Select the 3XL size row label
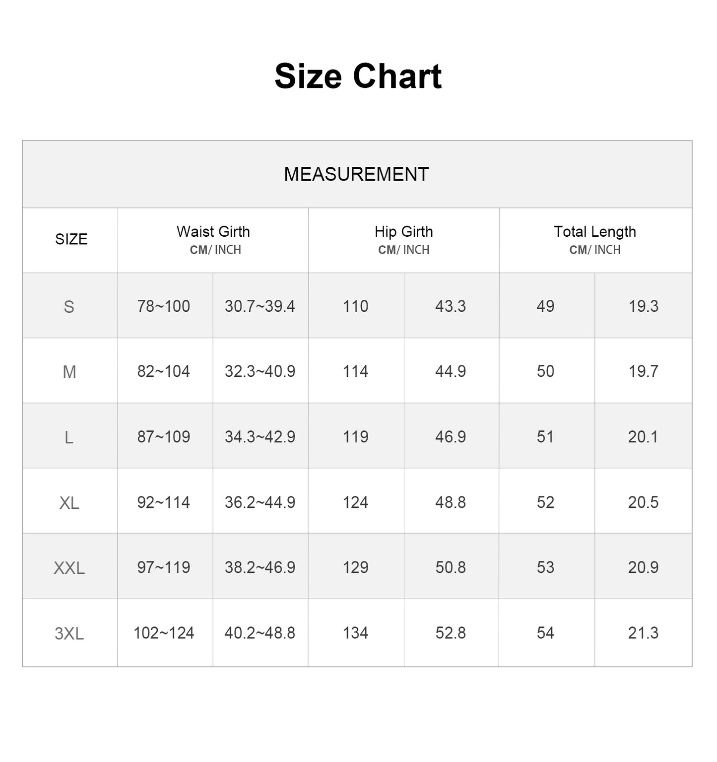The height and width of the screenshot is (762, 717). click(69, 633)
